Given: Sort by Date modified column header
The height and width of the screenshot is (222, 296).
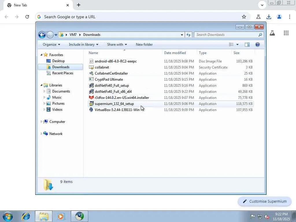Looking at the screenshot, I should click(x=179, y=53).
